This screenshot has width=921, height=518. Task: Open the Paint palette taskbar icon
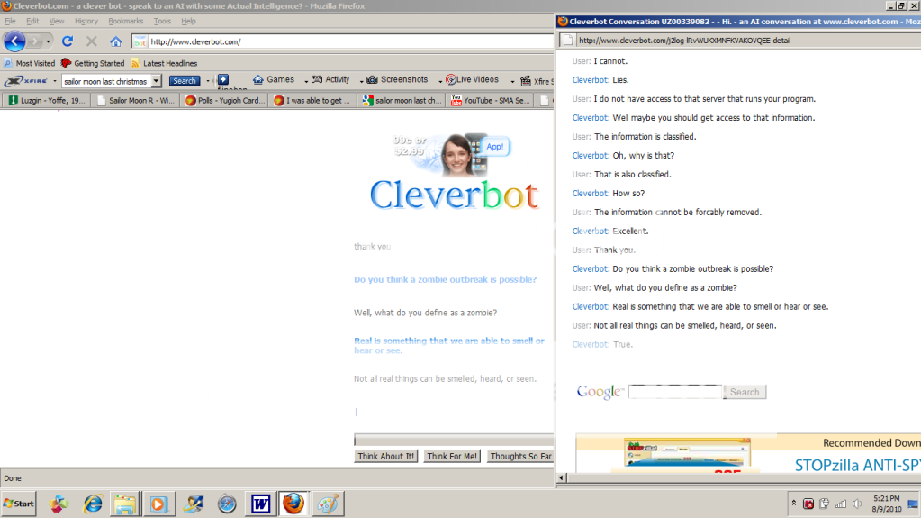click(x=327, y=504)
